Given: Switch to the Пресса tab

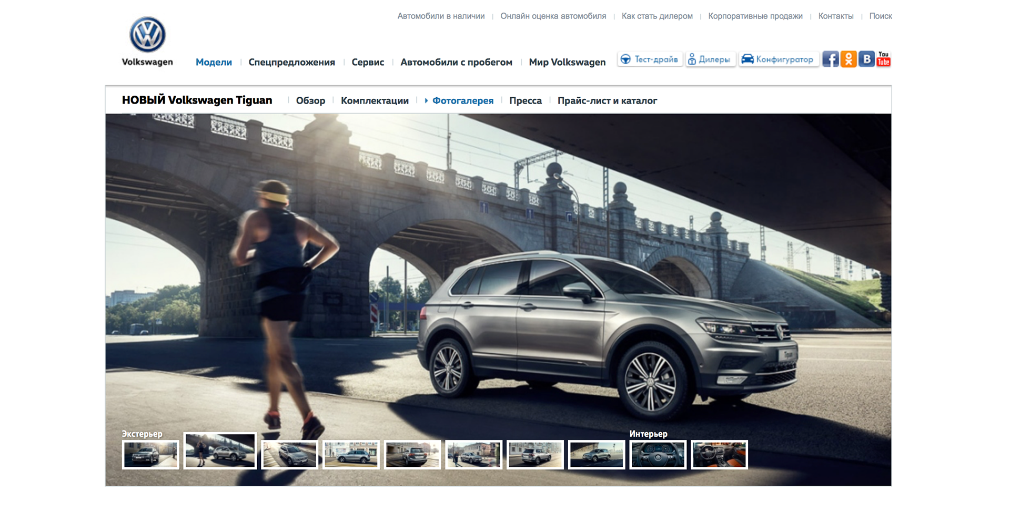Looking at the screenshot, I should pyautogui.click(x=525, y=100).
